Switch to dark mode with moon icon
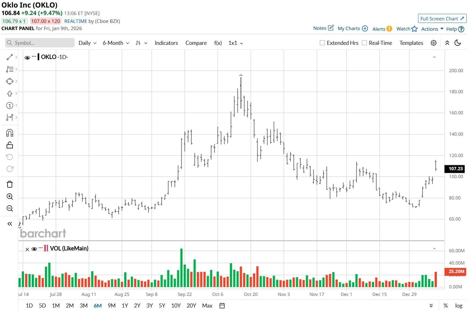 (458, 43)
